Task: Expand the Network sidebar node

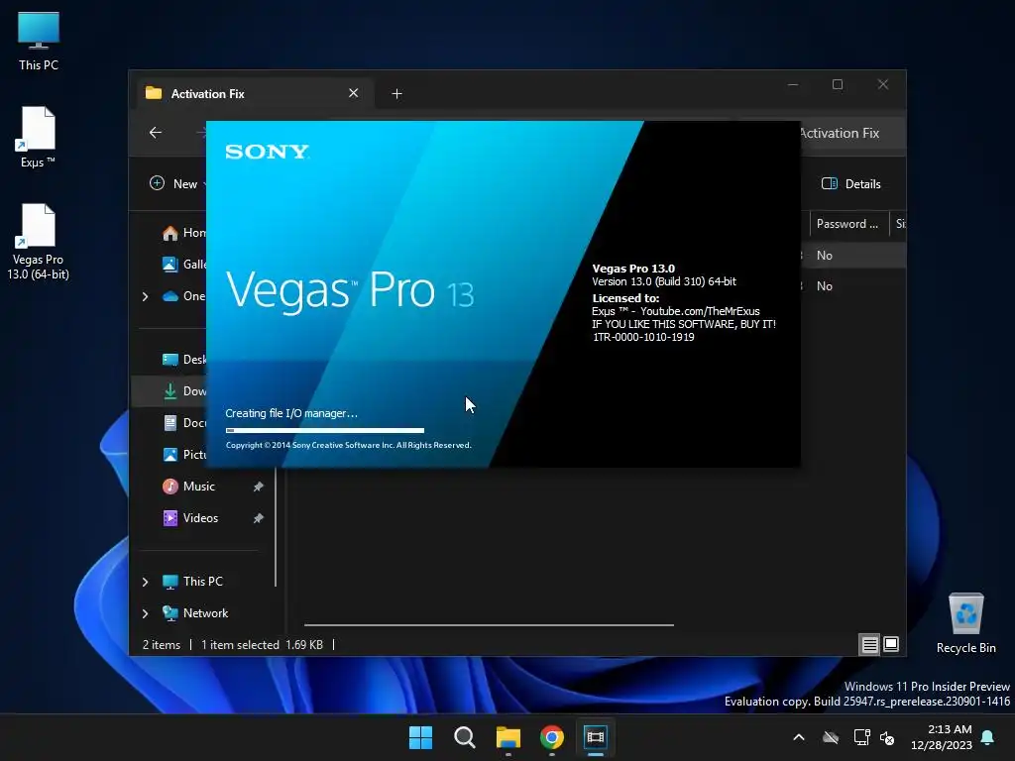Action: coord(145,613)
